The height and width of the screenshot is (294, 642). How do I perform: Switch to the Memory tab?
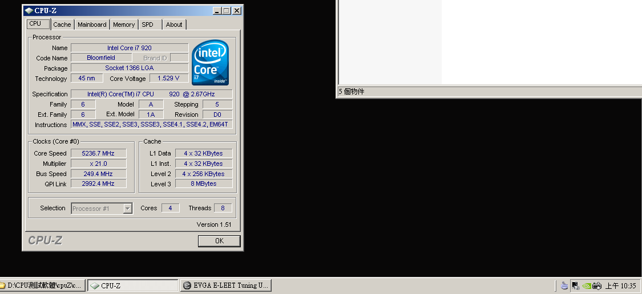click(x=124, y=24)
